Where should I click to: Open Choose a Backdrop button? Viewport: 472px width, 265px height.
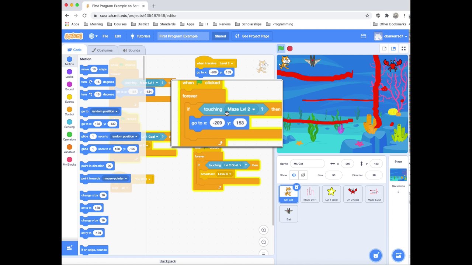[398, 255]
